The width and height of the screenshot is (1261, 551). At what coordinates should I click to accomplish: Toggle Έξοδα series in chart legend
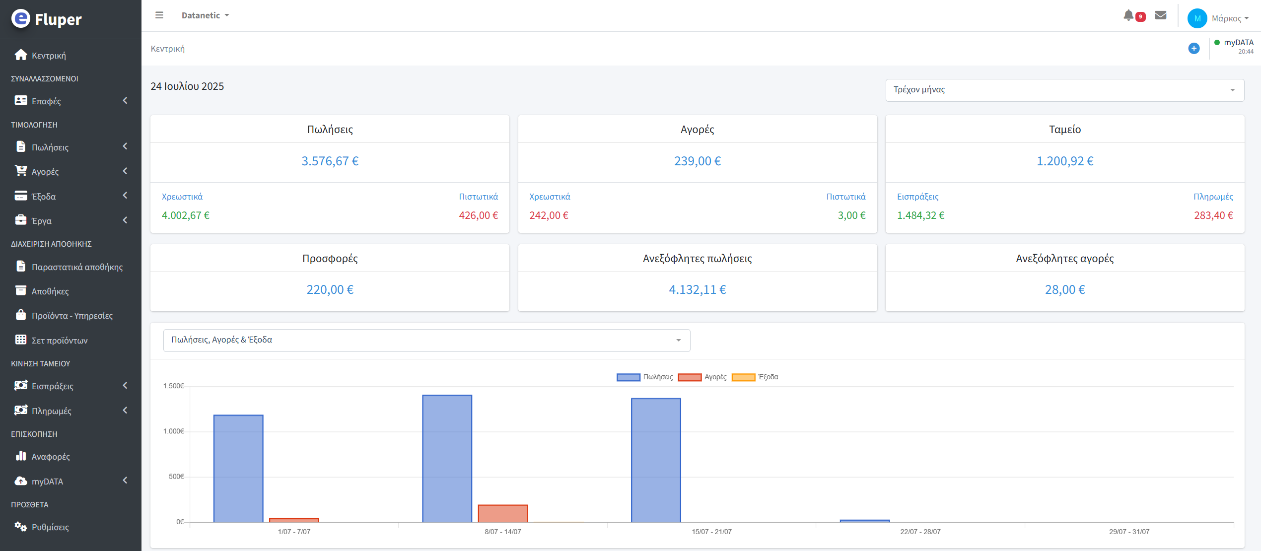click(755, 377)
